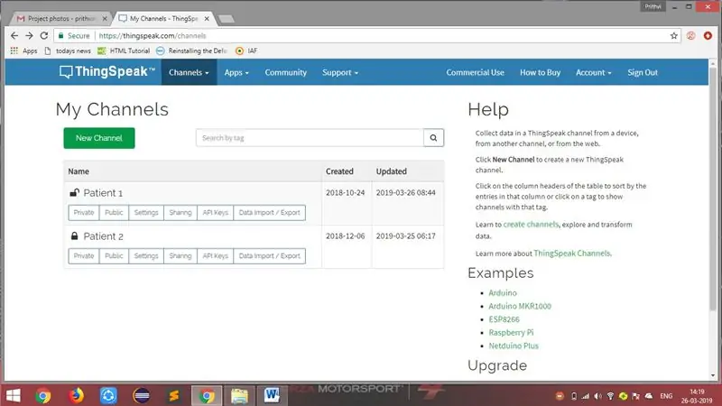This screenshot has width=722, height=406.
Task: Sort table by Created column
Action: (339, 171)
